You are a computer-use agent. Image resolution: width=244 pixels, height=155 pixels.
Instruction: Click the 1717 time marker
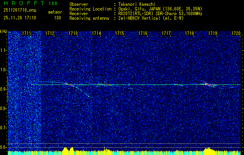166,33
